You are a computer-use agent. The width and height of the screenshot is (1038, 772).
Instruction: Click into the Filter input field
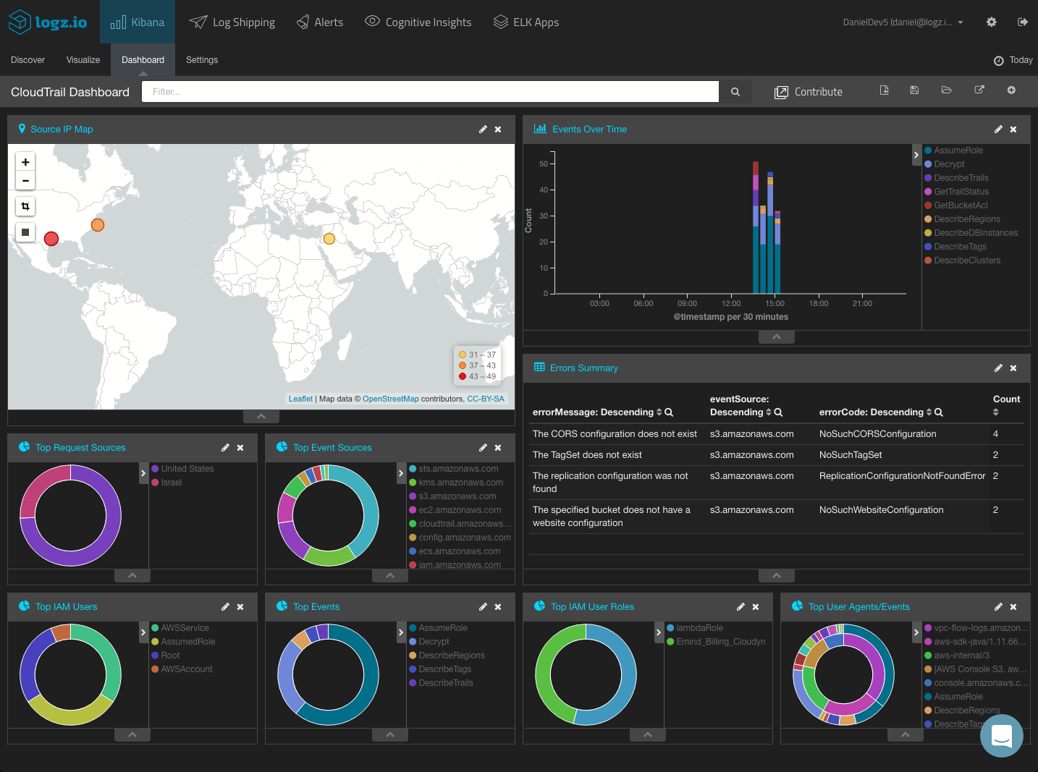coord(430,92)
